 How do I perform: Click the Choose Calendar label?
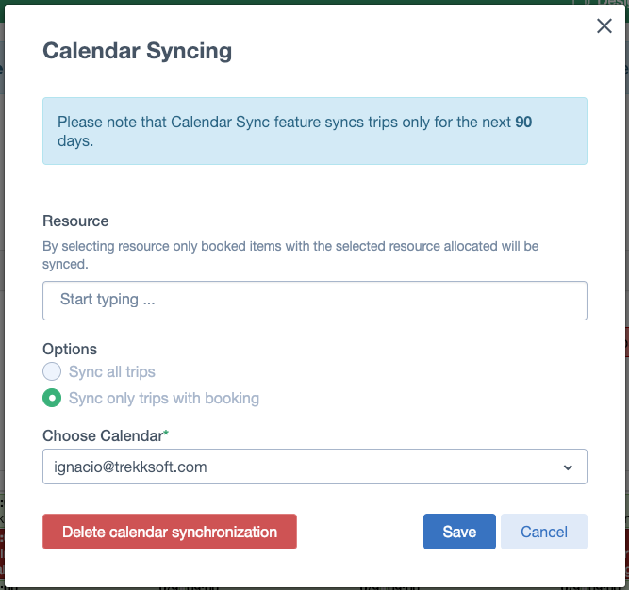pyautogui.click(x=103, y=435)
